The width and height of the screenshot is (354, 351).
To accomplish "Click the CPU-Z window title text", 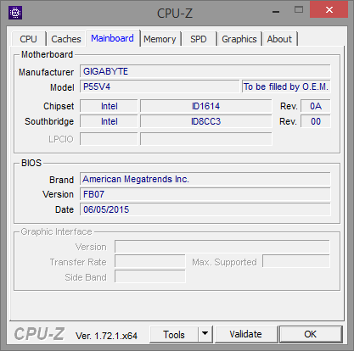I will pos(175,14).
